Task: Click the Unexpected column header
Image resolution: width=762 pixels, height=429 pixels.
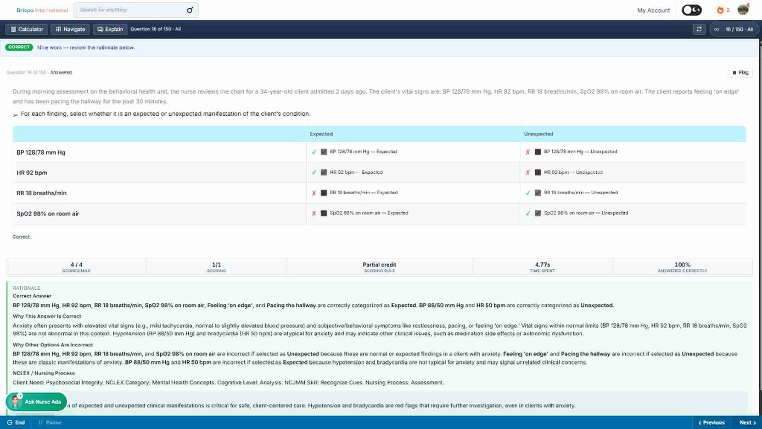Action: tap(538, 134)
